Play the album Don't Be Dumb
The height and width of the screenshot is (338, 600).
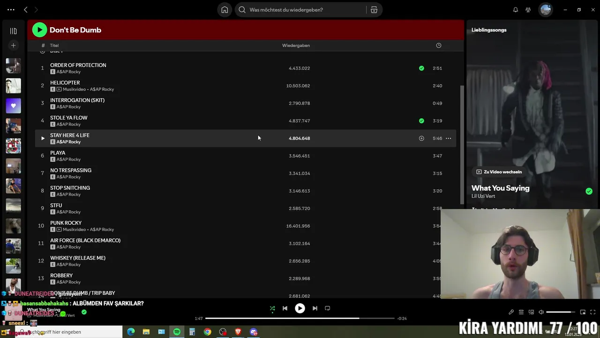click(39, 30)
